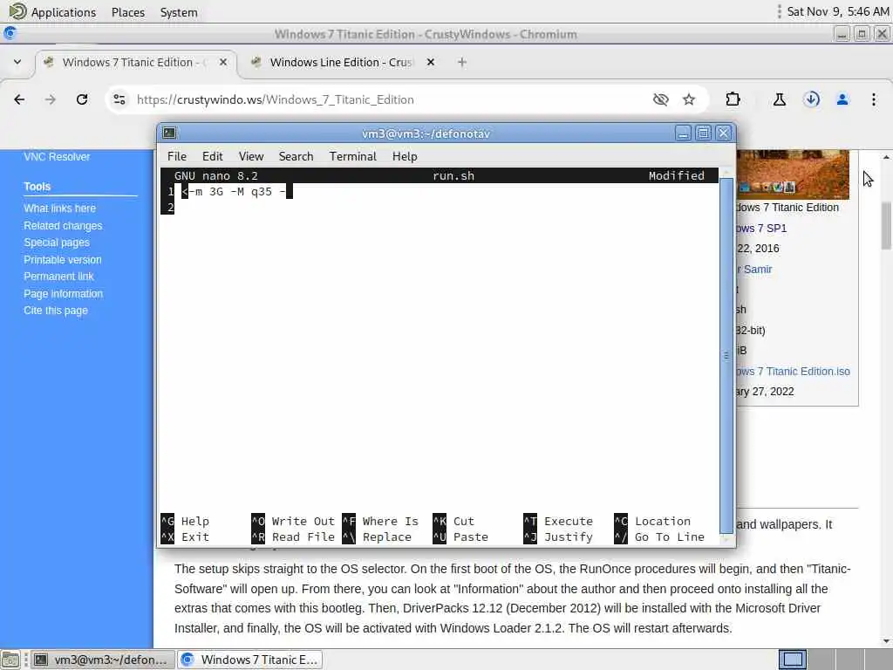893x670 pixels.
Task: Close the Windows 7 Titanic Edition tab
Action: point(223,62)
